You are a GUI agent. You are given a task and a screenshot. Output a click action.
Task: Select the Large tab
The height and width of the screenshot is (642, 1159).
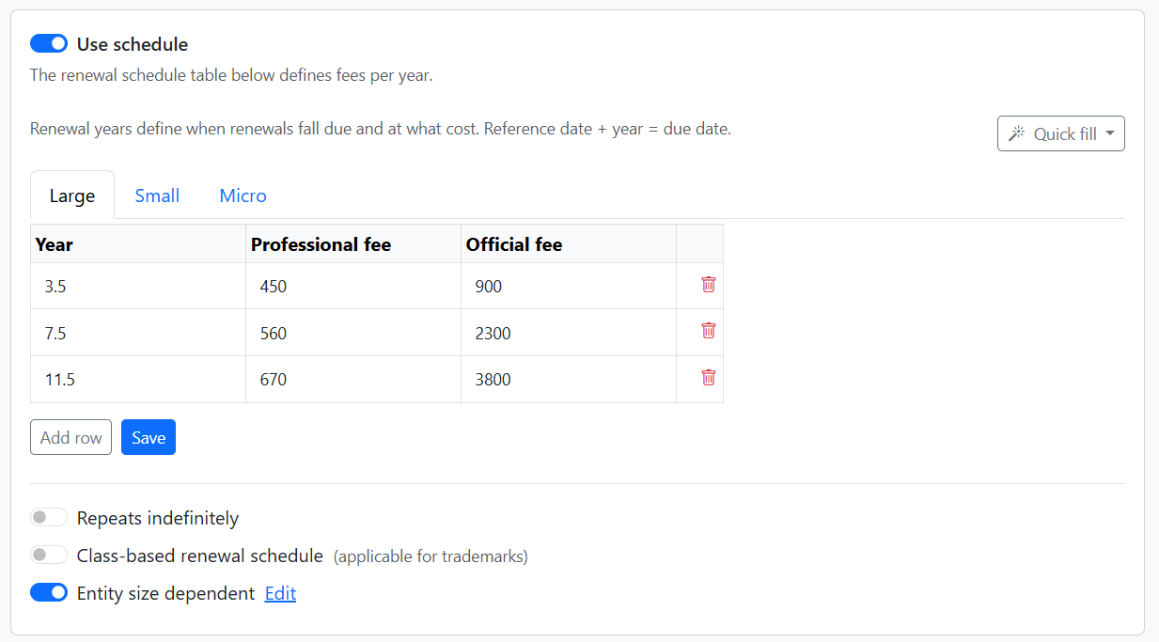click(x=71, y=195)
